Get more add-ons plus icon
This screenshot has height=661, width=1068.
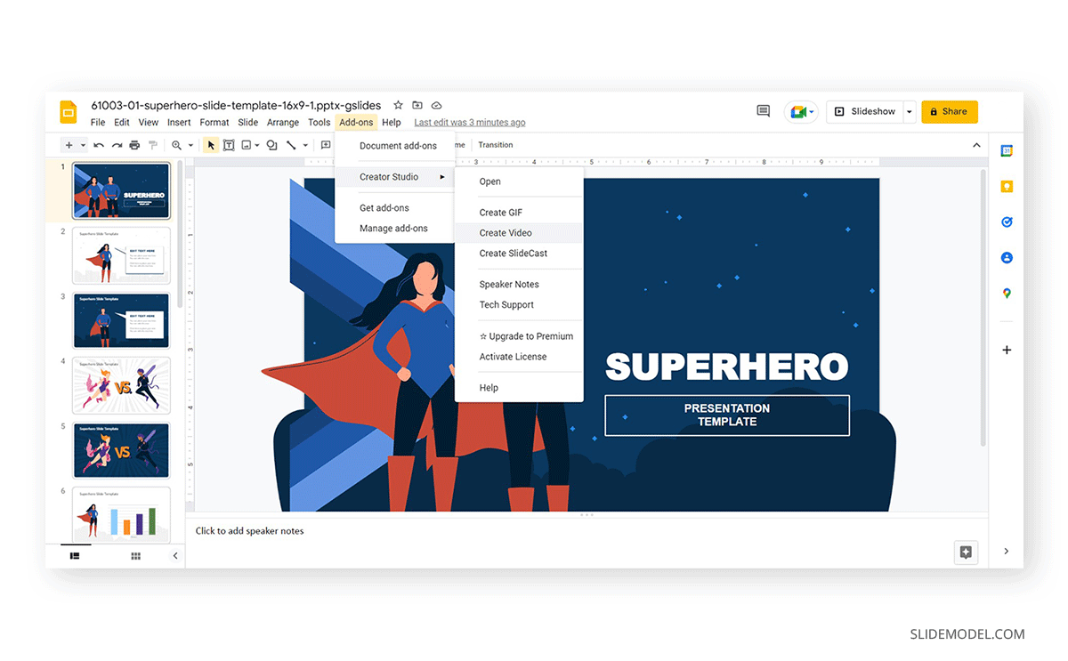coord(1007,351)
